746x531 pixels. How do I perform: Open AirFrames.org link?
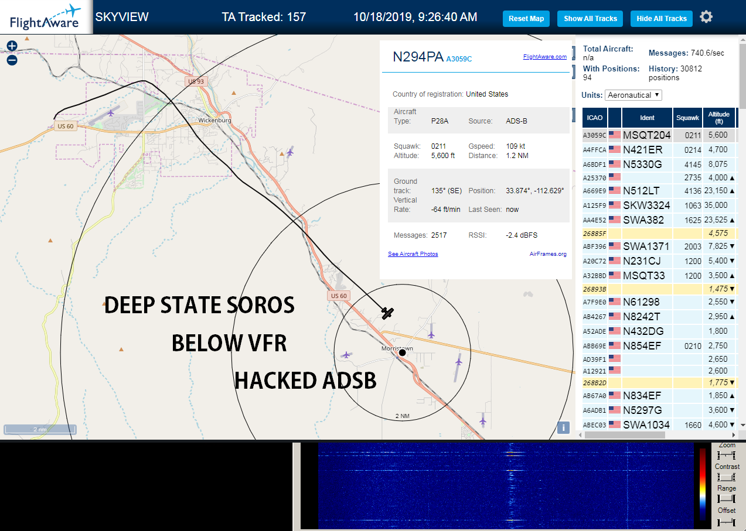click(x=548, y=254)
